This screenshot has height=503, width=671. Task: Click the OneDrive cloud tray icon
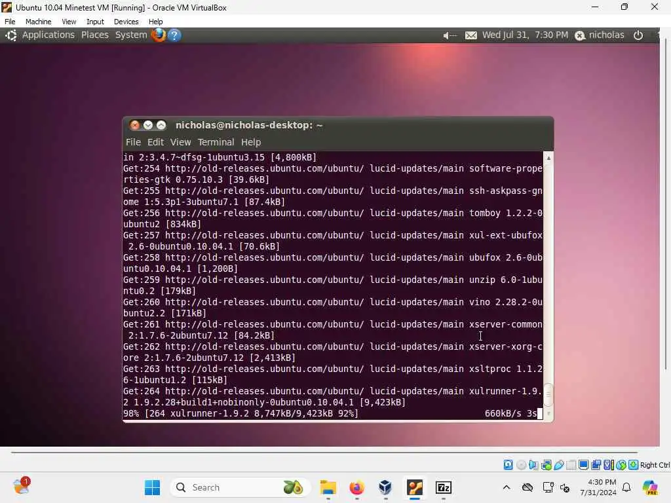pyautogui.click(x=527, y=487)
